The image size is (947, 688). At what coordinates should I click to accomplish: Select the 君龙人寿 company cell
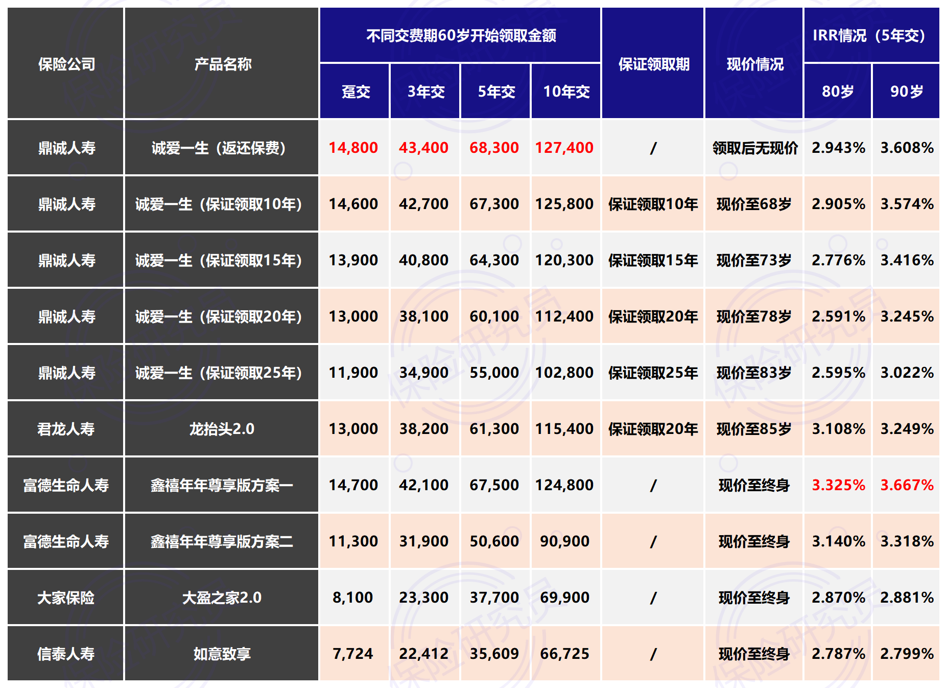coord(66,429)
